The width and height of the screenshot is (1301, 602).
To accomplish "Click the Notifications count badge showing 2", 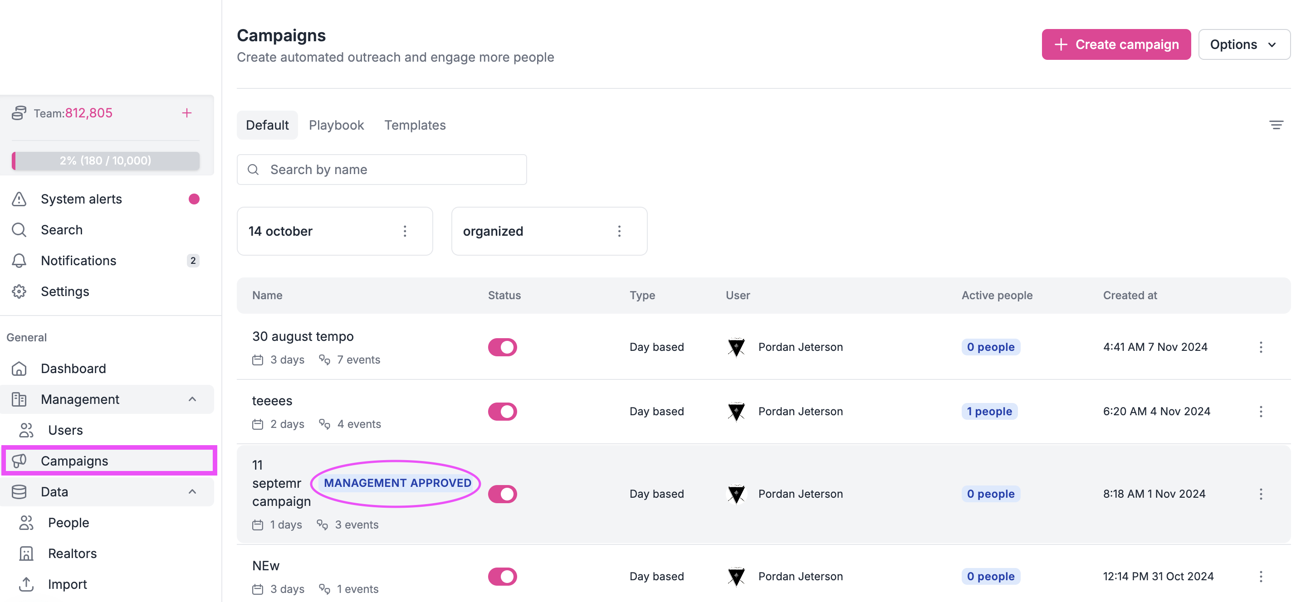I will point(193,260).
